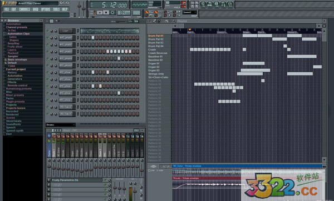
Task: Open the graph editor in step sequencer
Action: [131, 21]
